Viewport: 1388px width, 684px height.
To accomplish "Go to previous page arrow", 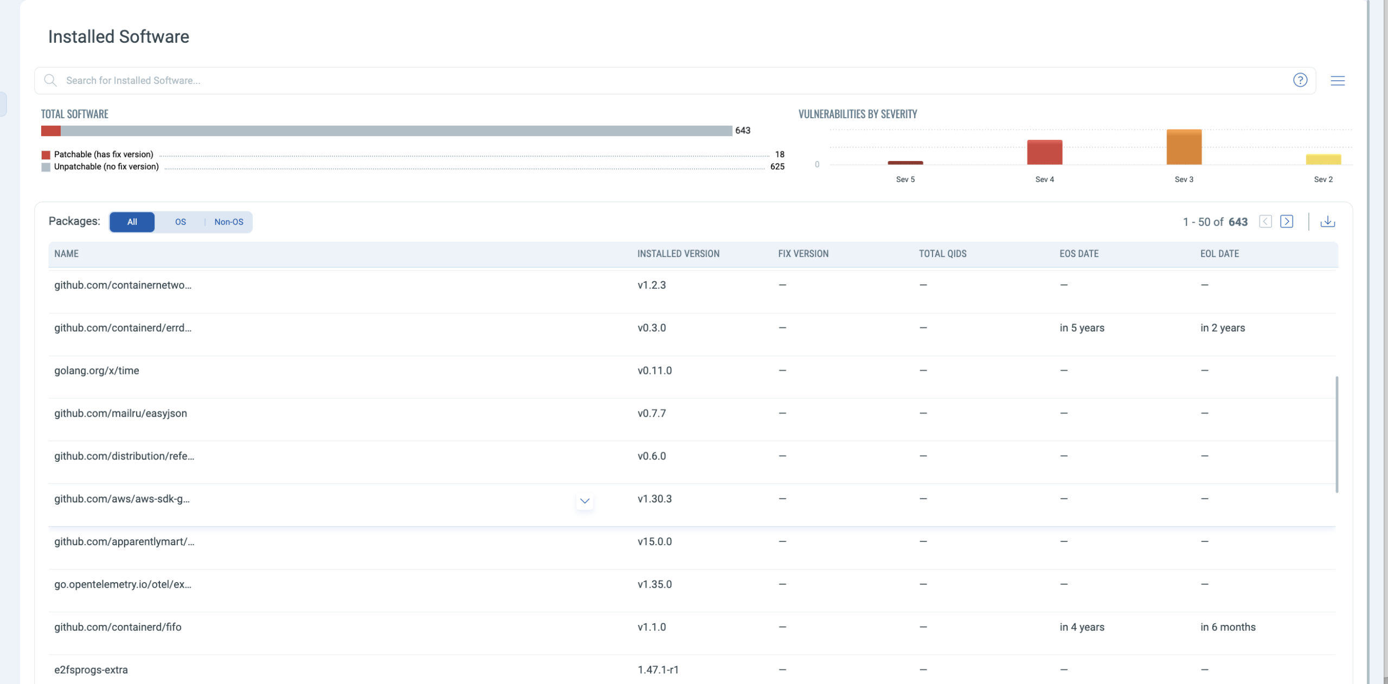I will click(x=1265, y=222).
